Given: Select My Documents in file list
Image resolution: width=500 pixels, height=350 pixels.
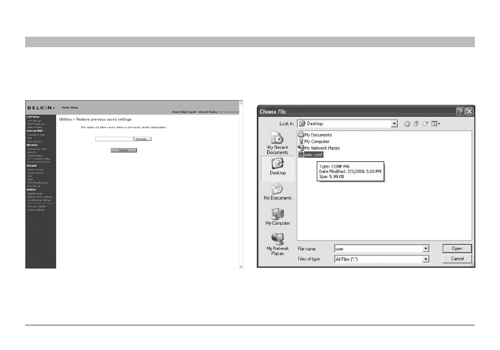Looking at the screenshot, I should (315, 135).
